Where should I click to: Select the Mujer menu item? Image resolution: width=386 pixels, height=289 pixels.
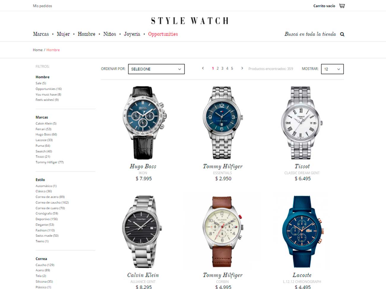click(63, 34)
